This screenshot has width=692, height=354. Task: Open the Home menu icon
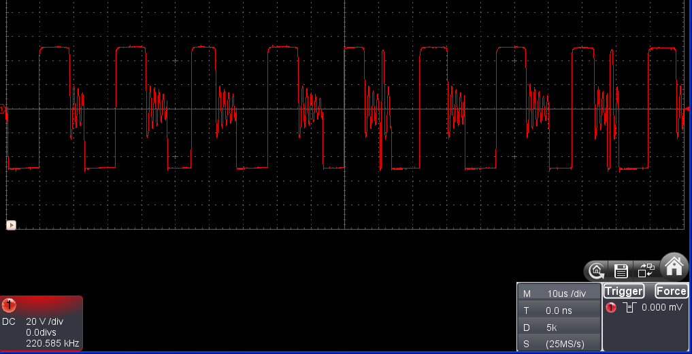click(674, 267)
